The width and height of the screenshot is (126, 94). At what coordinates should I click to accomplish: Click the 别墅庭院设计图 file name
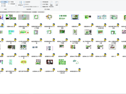pos(88,26)
